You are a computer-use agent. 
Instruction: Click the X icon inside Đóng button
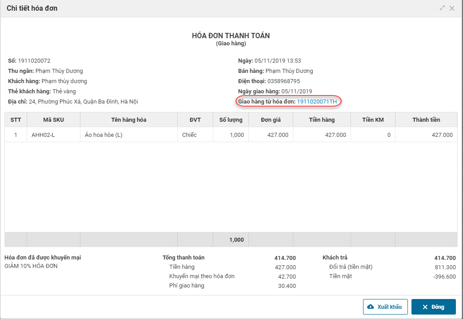[425, 307]
